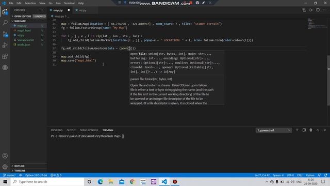This screenshot has height=186, width=330.
Task: Open editor More Actions ellipsis
Action: [x=325, y=10]
